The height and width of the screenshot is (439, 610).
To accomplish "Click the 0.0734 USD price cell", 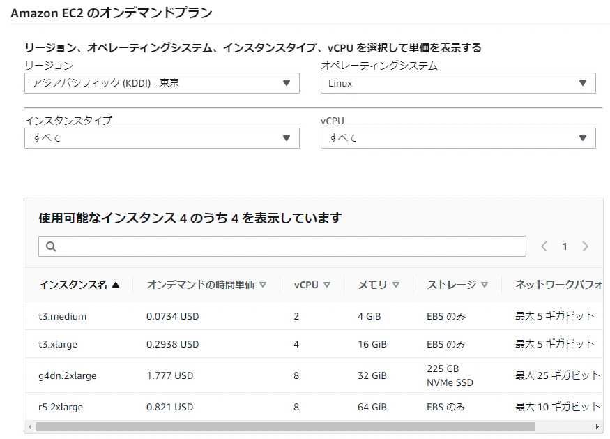I will [x=172, y=316].
